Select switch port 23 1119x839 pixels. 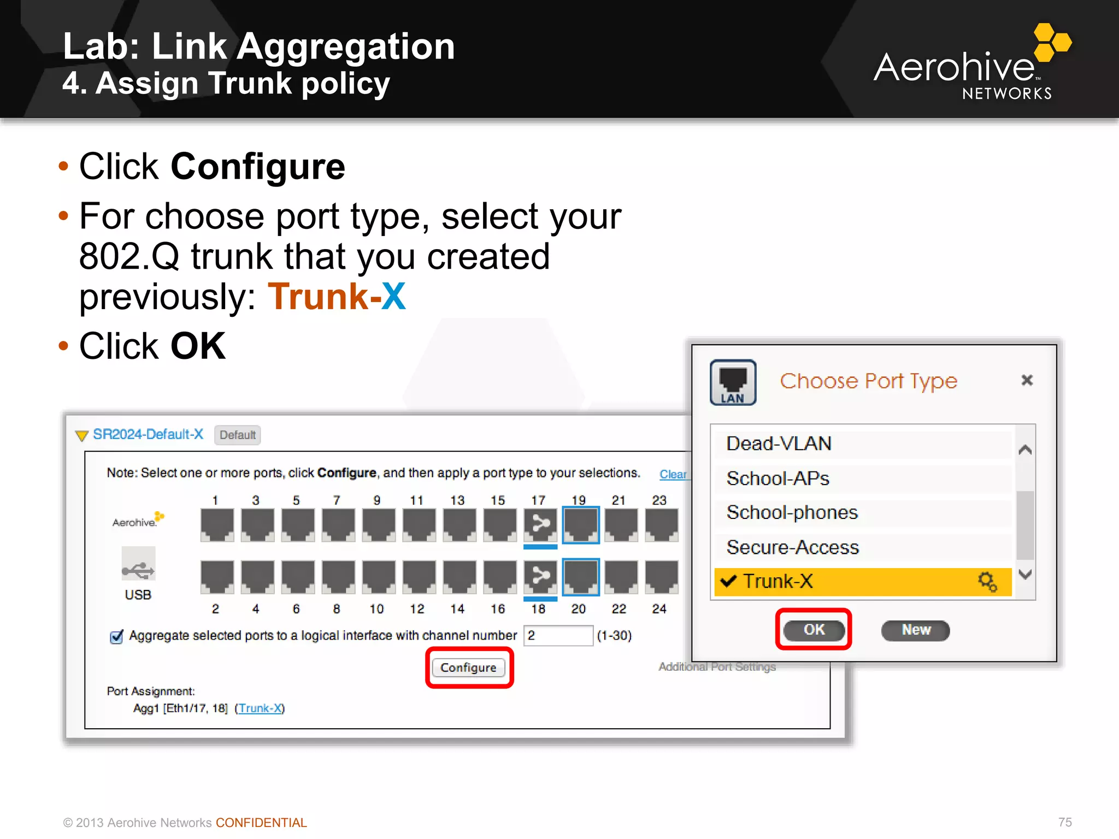(x=662, y=524)
